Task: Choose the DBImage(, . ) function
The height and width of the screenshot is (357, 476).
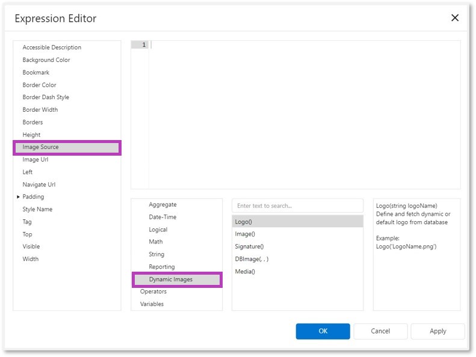Action: click(x=252, y=259)
